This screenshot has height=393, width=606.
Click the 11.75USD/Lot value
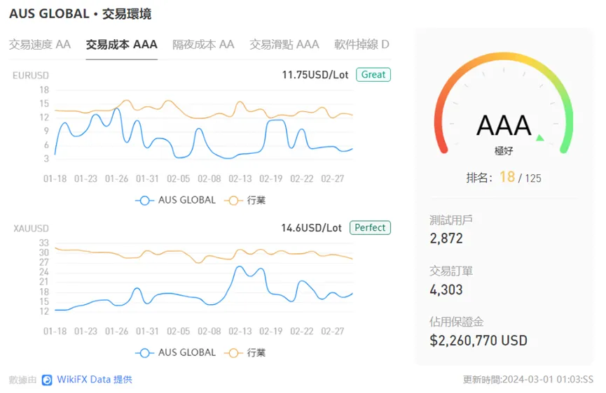pos(315,75)
